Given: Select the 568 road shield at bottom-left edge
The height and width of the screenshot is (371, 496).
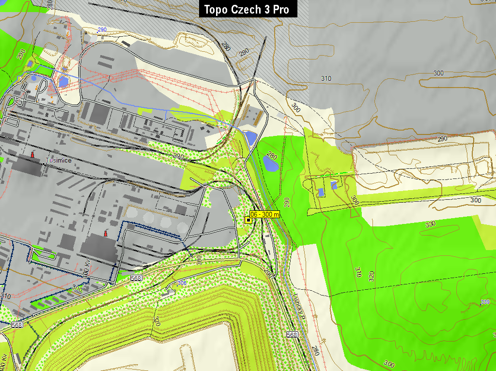Looking at the screenshot, I should coord(17,325).
